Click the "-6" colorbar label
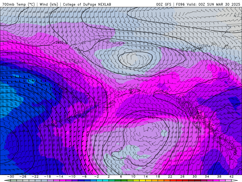Screen dimensions: 242x182 [x=84, y=177]
